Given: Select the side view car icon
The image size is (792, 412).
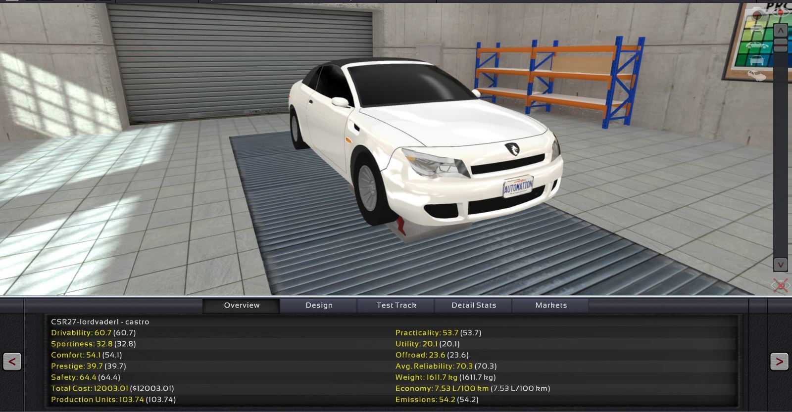Looking at the screenshot, I should click(x=757, y=46).
